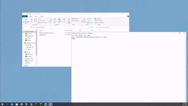Open the yellow File Explorer folder taskbar icon
The image size is (188, 106).
click(21, 104)
